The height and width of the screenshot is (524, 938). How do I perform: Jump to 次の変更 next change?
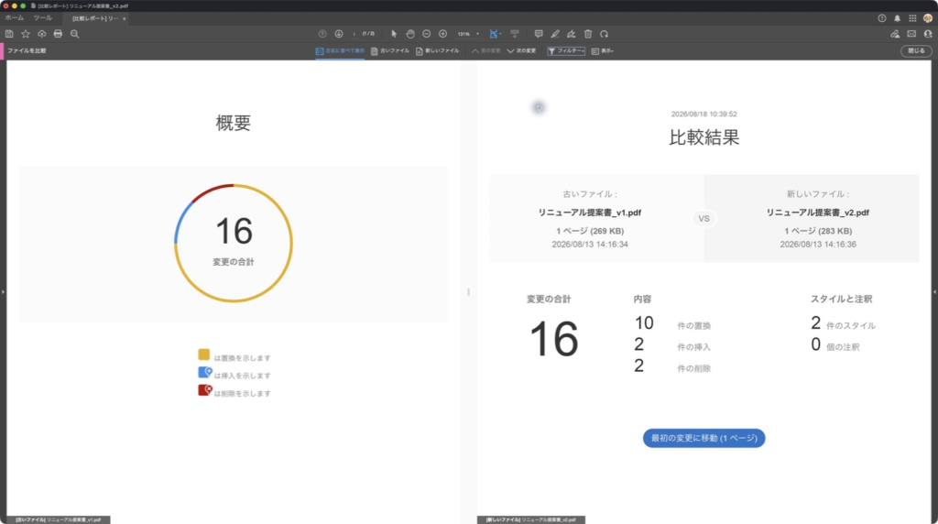coord(521,51)
